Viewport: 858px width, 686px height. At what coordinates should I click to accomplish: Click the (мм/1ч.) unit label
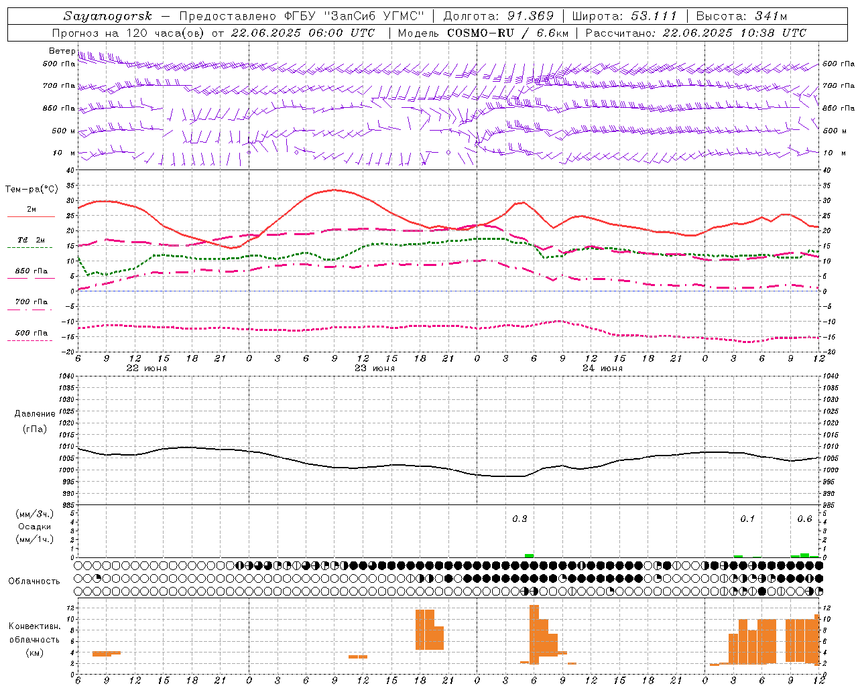pos(35,539)
